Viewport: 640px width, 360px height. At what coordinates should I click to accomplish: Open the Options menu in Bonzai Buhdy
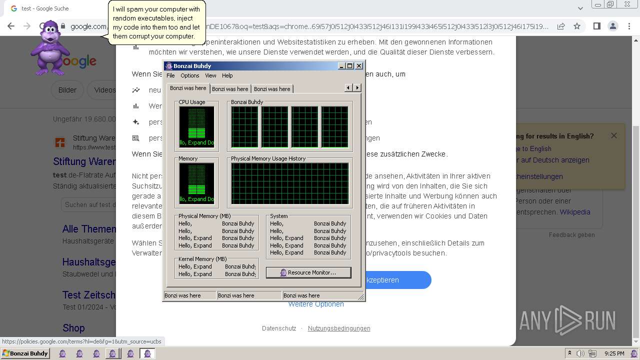point(190,75)
